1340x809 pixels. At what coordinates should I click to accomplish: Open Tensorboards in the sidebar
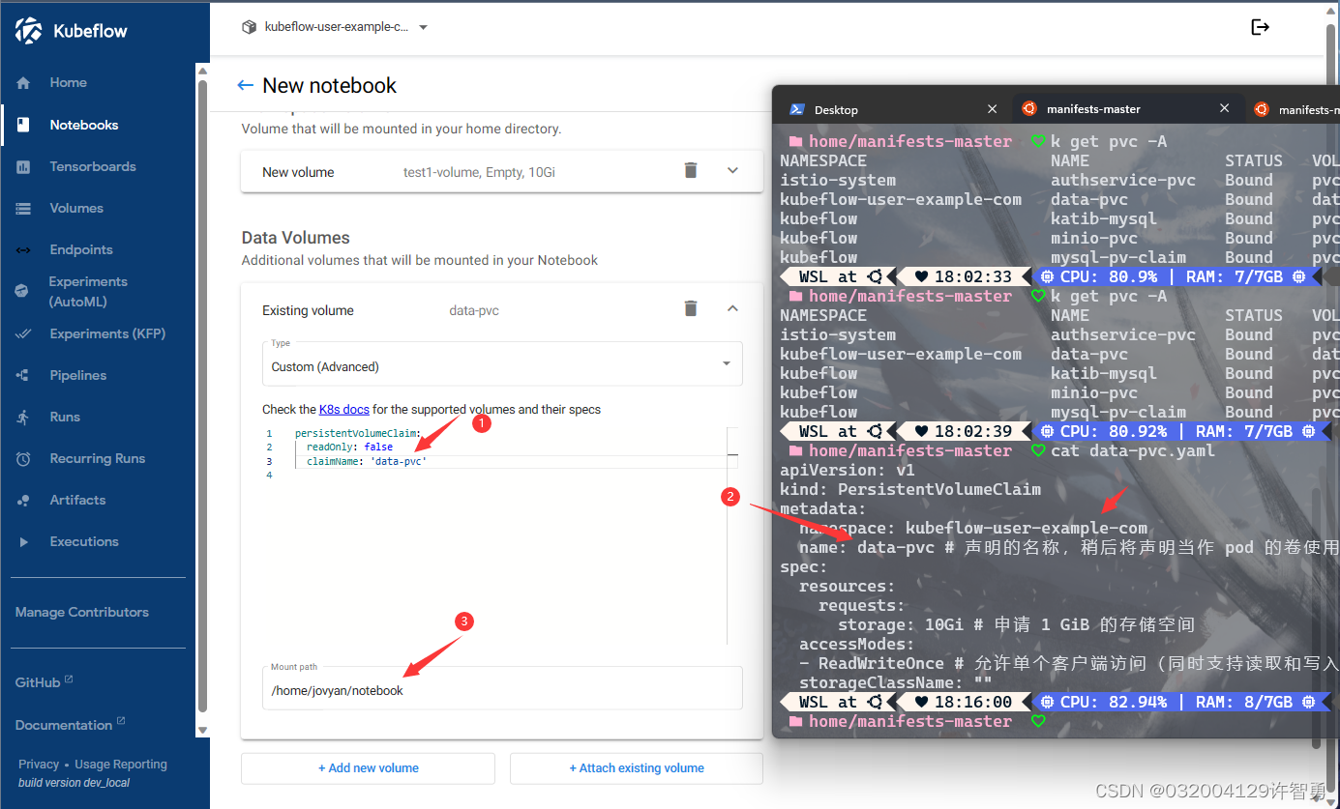93,166
